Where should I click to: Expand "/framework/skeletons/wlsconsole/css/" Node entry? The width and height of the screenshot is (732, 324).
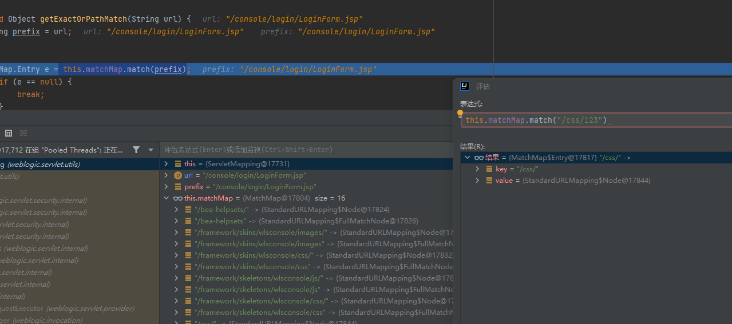(177, 301)
